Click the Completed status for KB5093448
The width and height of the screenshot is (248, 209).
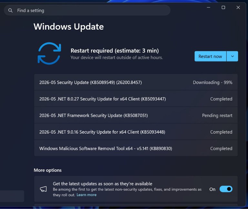point(221,132)
